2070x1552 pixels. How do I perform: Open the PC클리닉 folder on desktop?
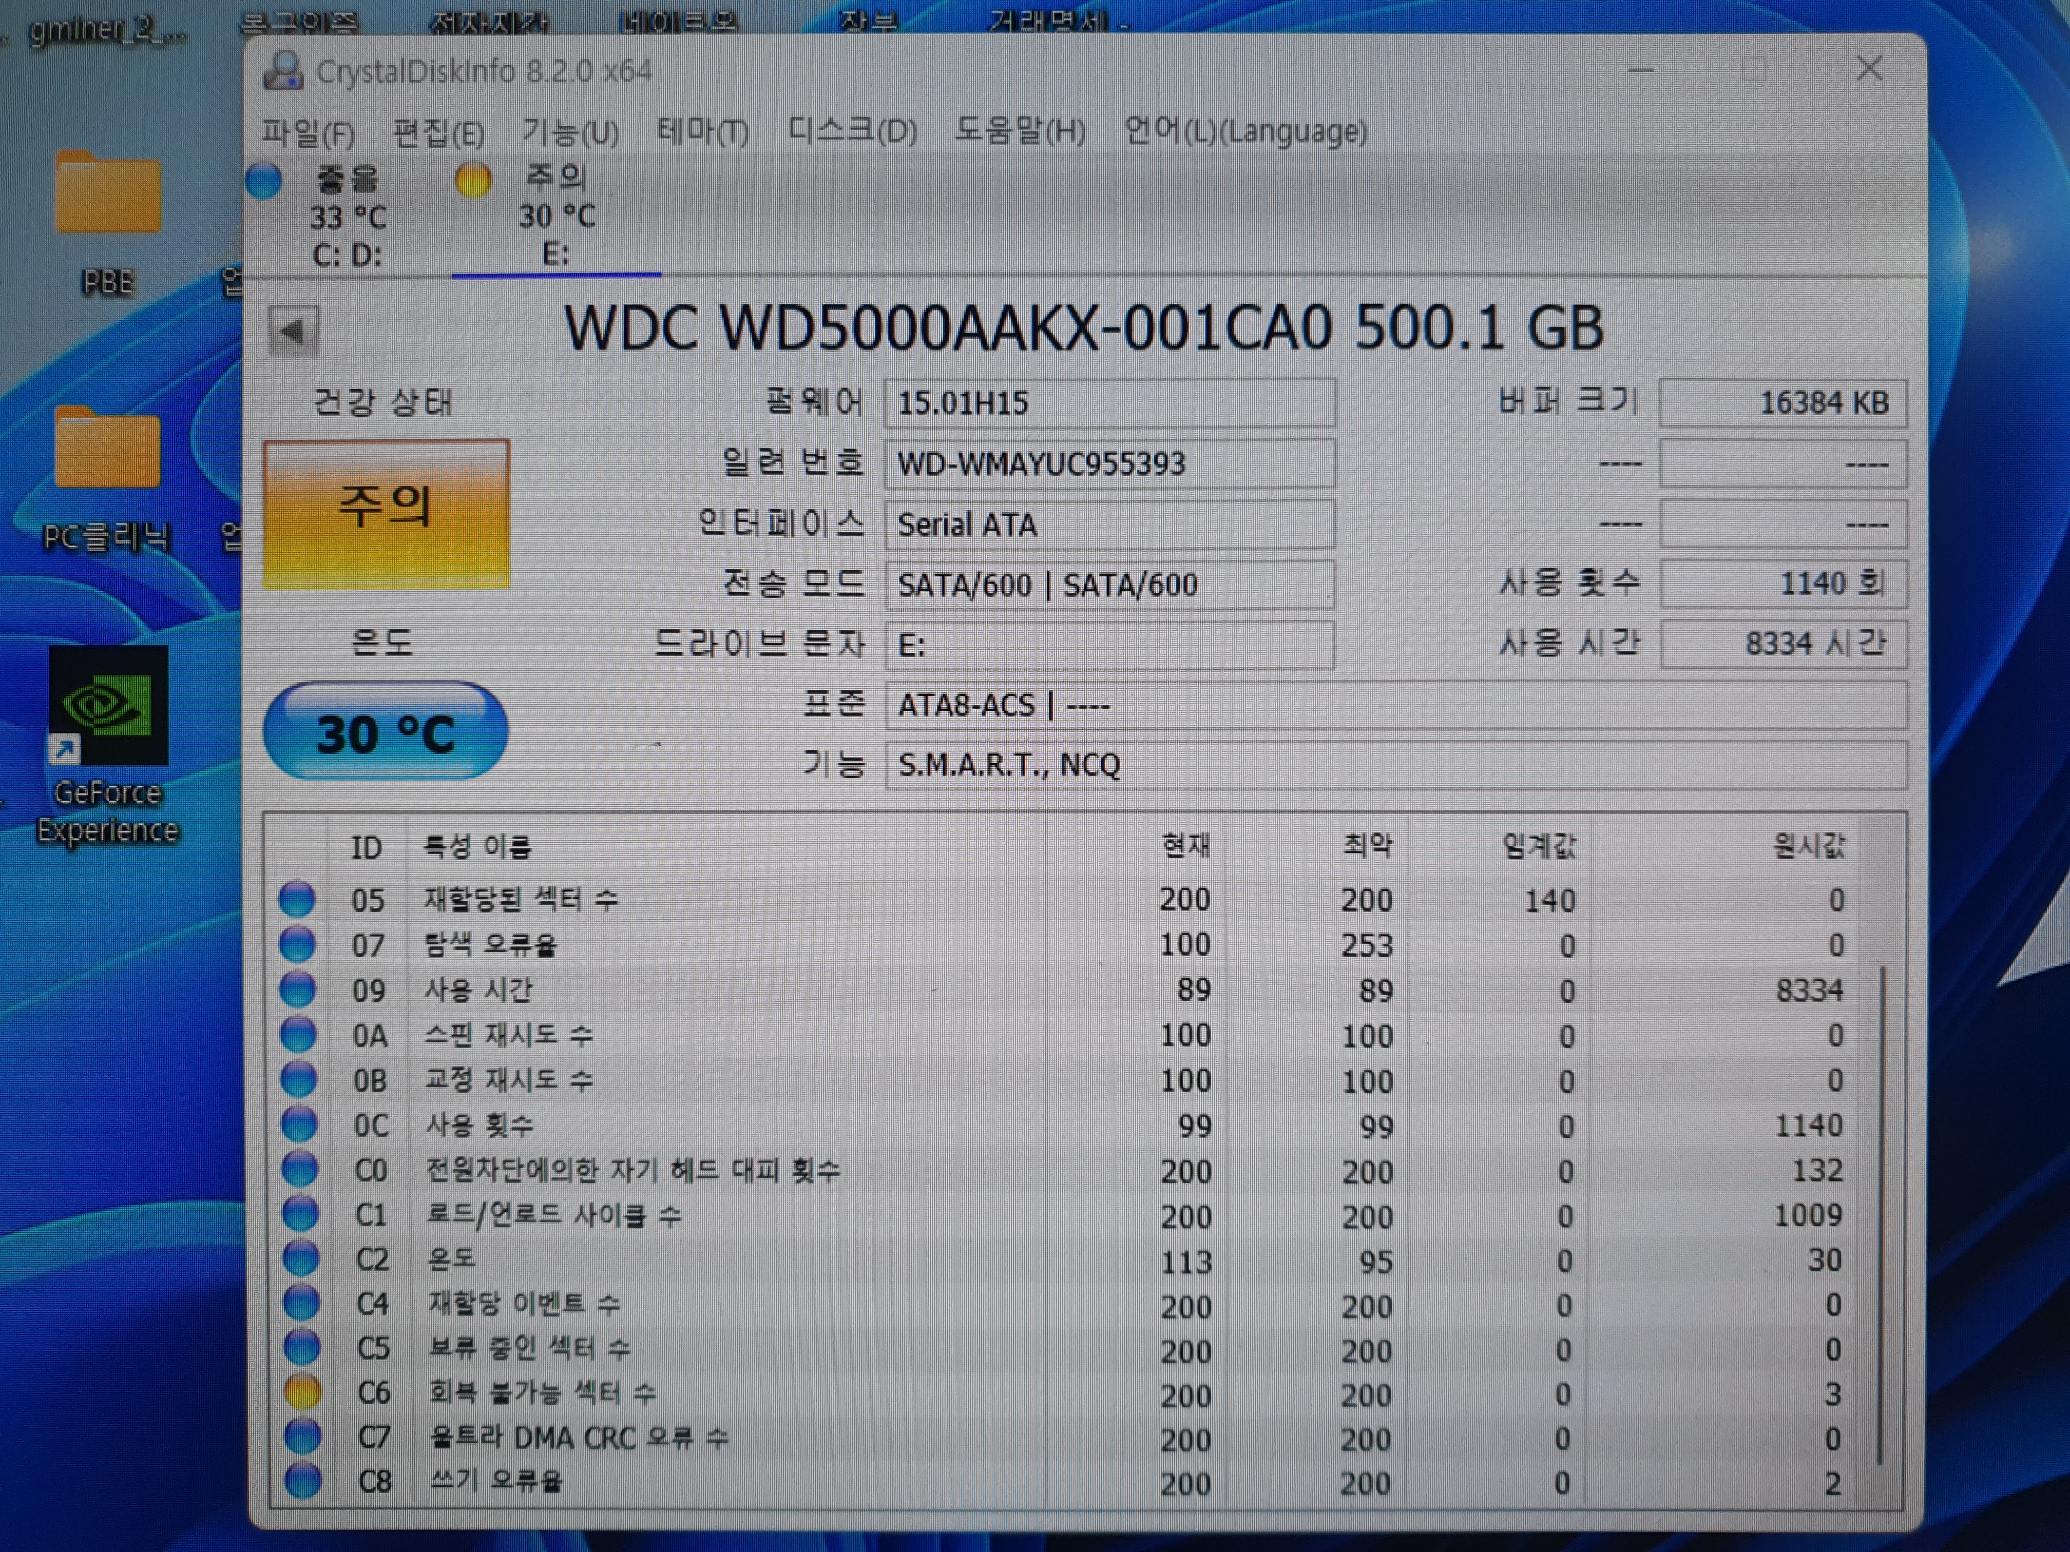pos(107,477)
